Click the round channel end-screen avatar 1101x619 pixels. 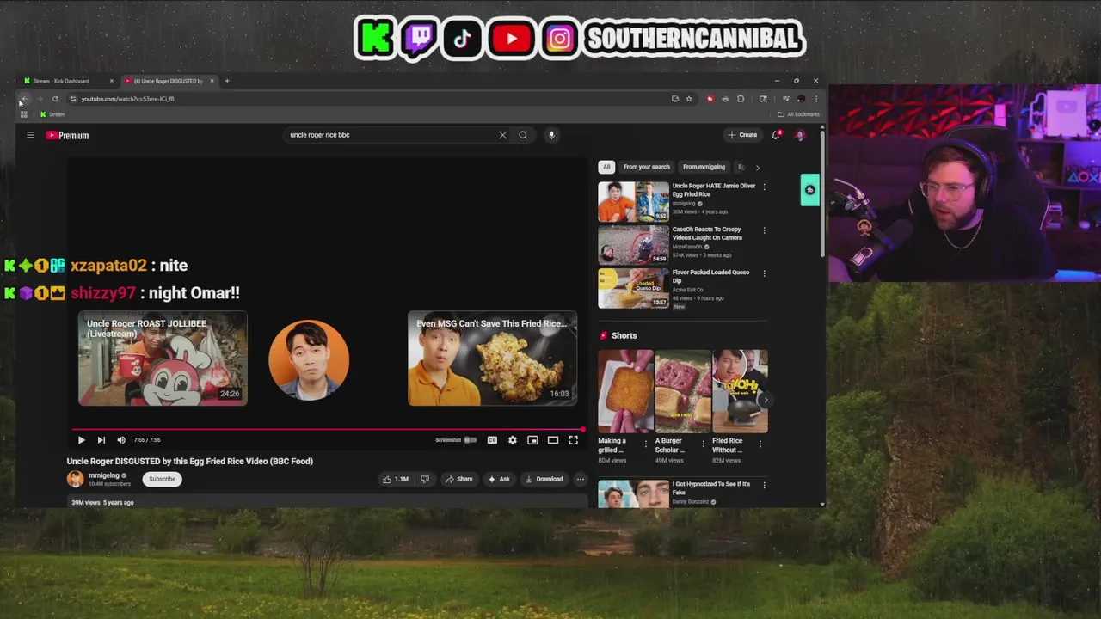pos(309,359)
